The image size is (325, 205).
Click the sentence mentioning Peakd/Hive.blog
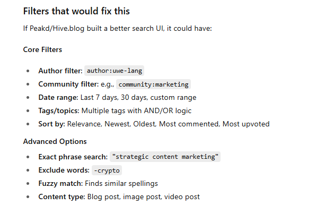coord(118,29)
